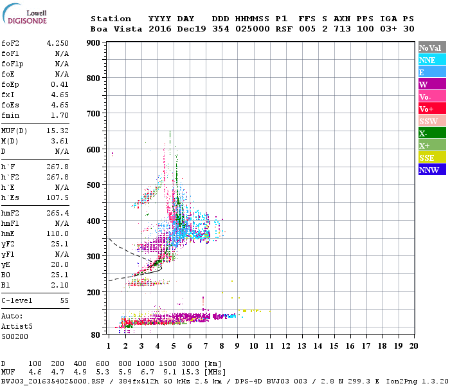Select the NoVal gray legend swatch
This screenshot has width=450, height=386.
[432, 48]
